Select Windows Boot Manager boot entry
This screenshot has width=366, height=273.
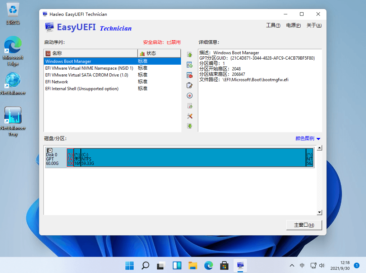[112, 61]
